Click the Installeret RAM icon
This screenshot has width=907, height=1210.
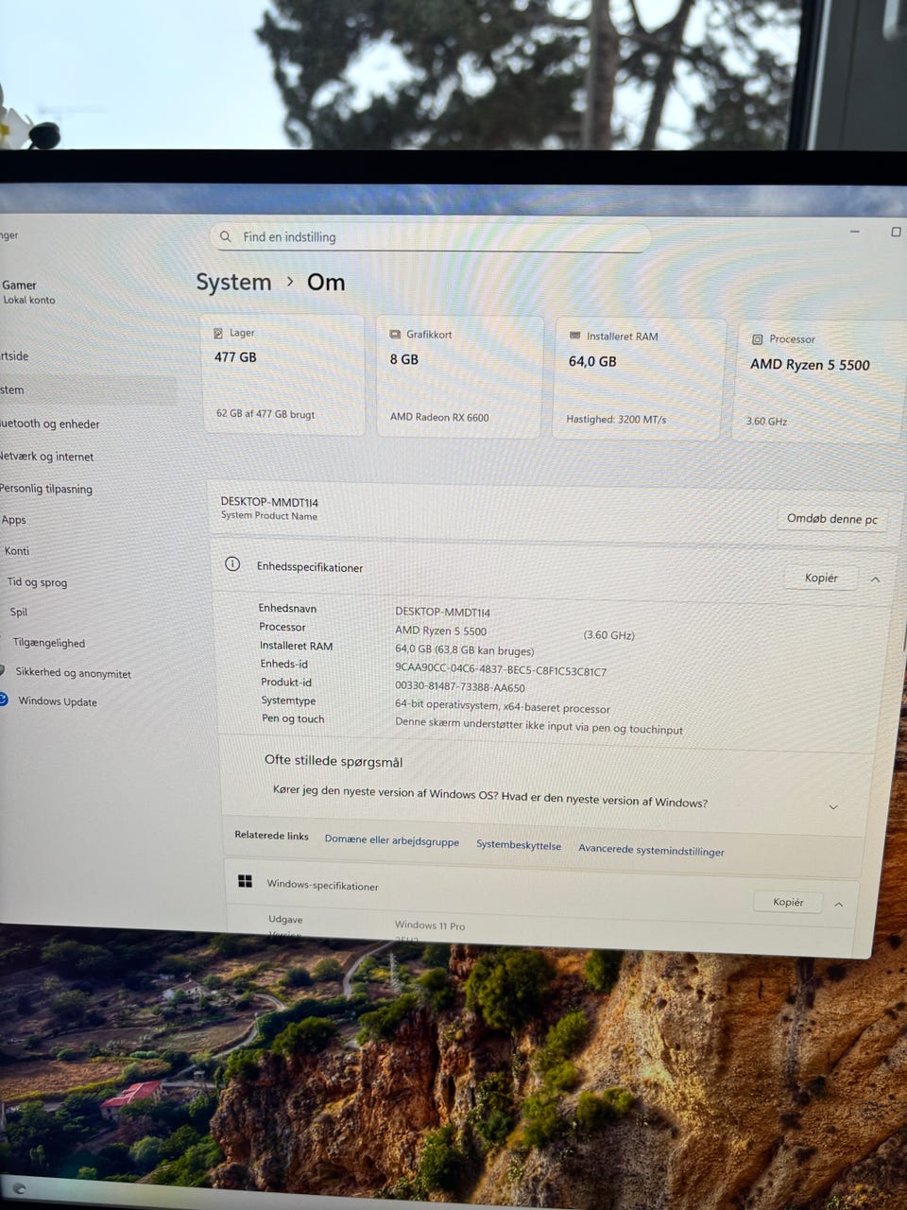[x=574, y=336]
